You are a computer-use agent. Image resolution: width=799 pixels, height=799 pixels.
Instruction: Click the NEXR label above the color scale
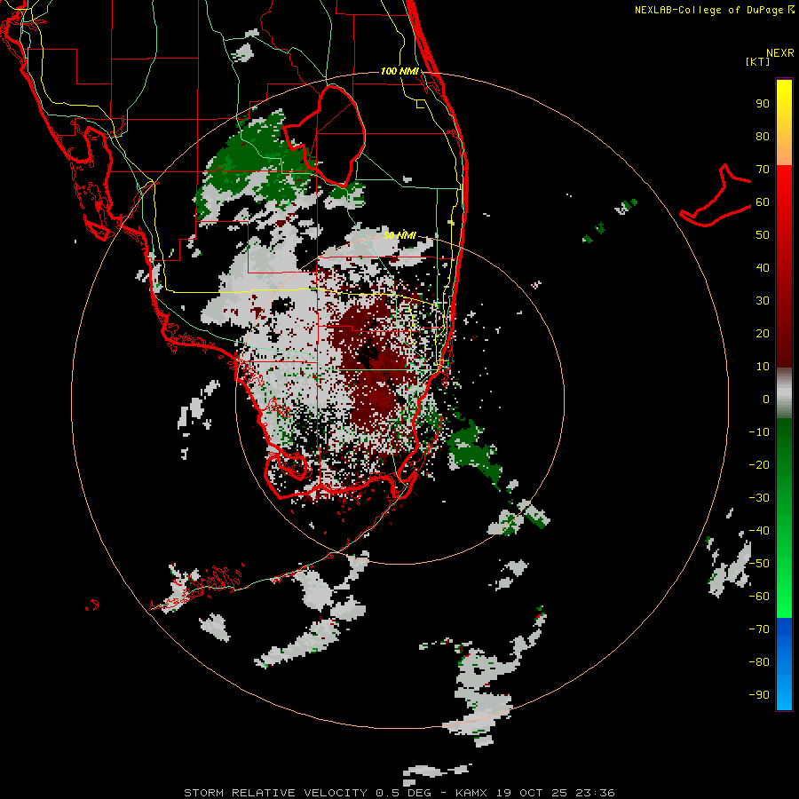coord(779,53)
